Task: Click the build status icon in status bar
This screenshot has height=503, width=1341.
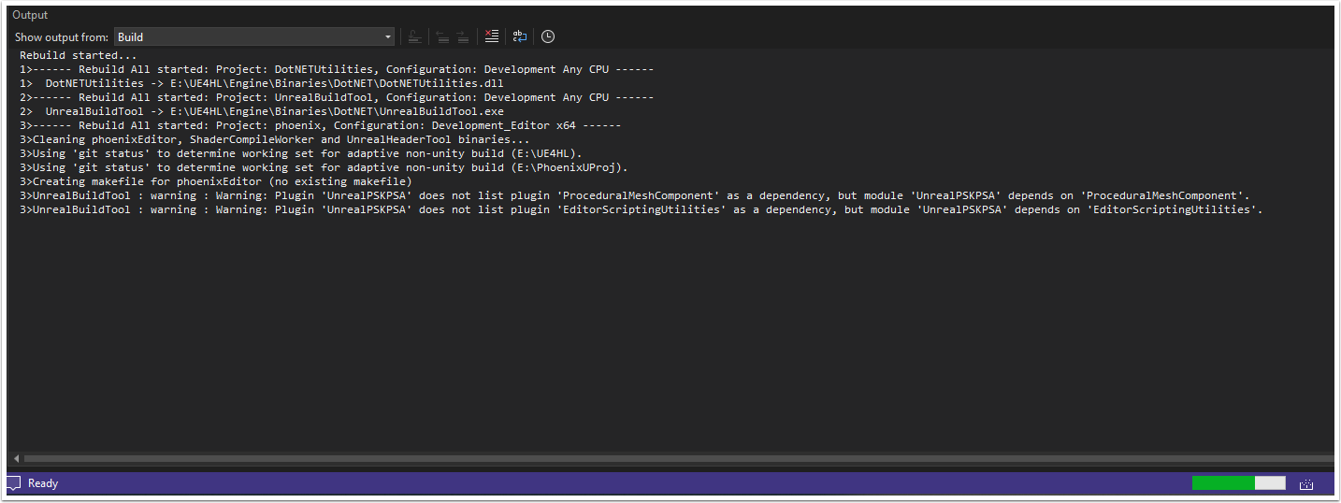Action: click(x=1306, y=483)
